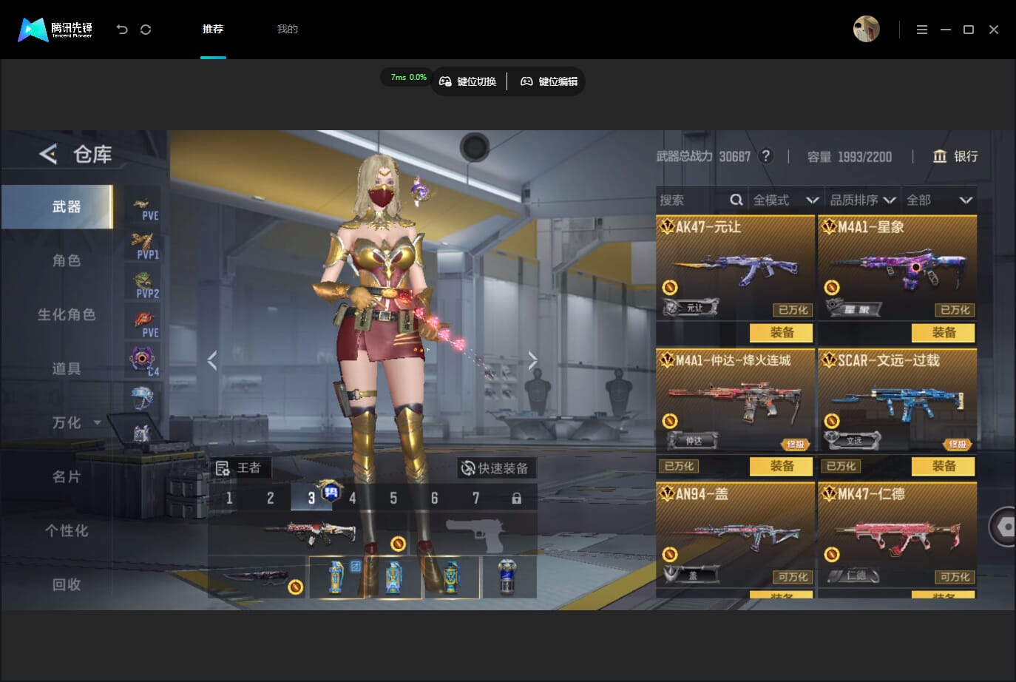
Task: Select the first grenade slot
Action: coord(336,577)
